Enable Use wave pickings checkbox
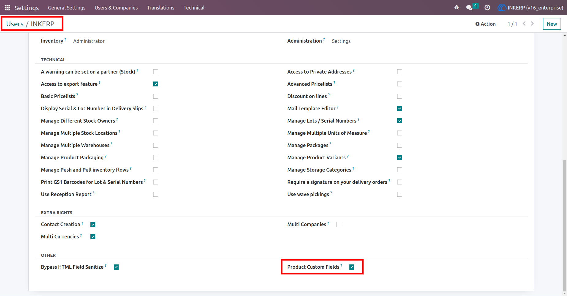Viewport: 567px width, 296px height. pos(400,194)
